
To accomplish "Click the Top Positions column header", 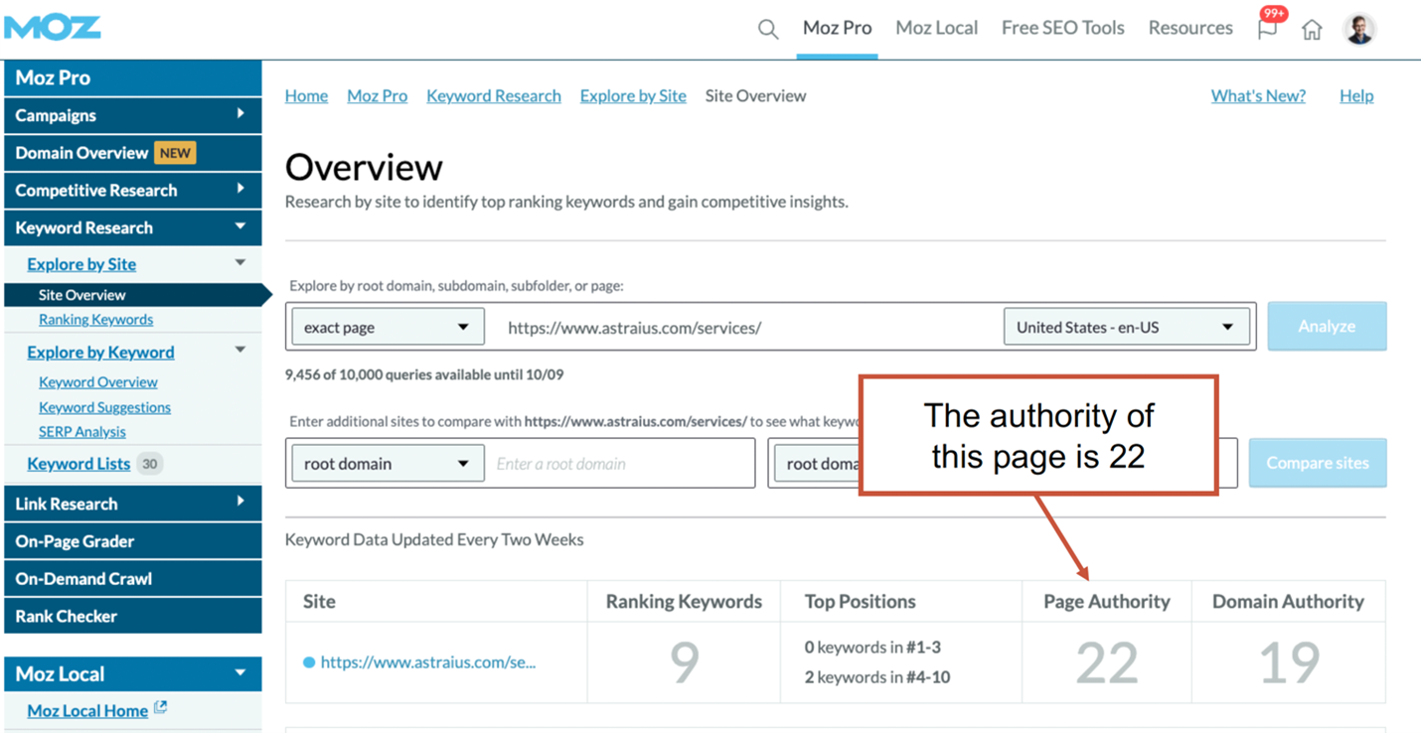I will (x=861, y=602).
